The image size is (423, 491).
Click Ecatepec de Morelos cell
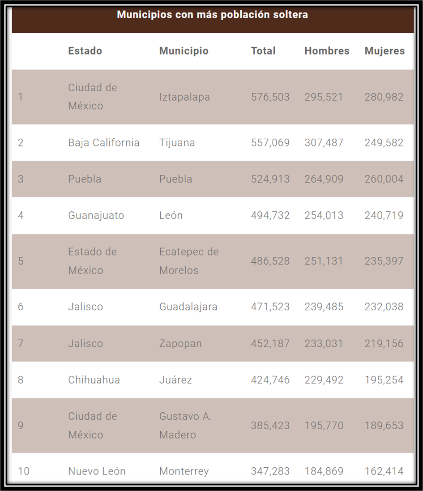pyautogui.click(x=189, y=261)
